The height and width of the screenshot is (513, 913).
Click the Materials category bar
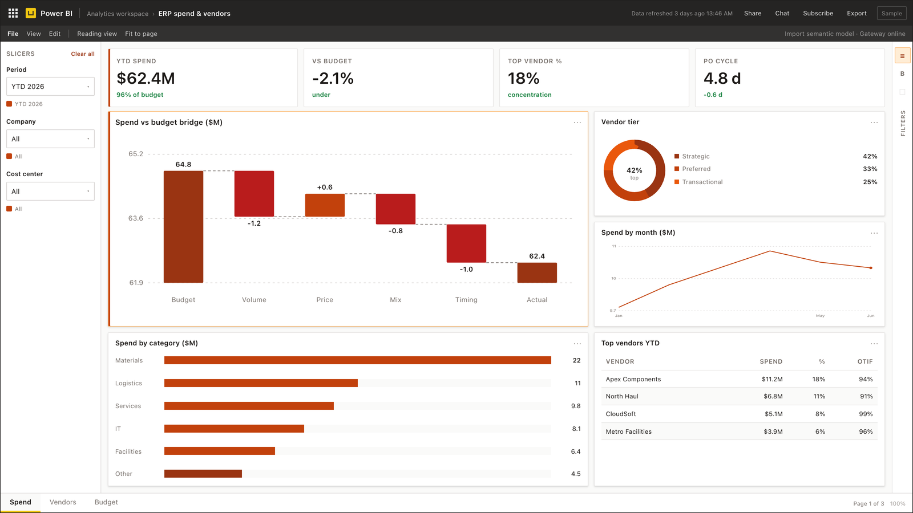[358, 360]
